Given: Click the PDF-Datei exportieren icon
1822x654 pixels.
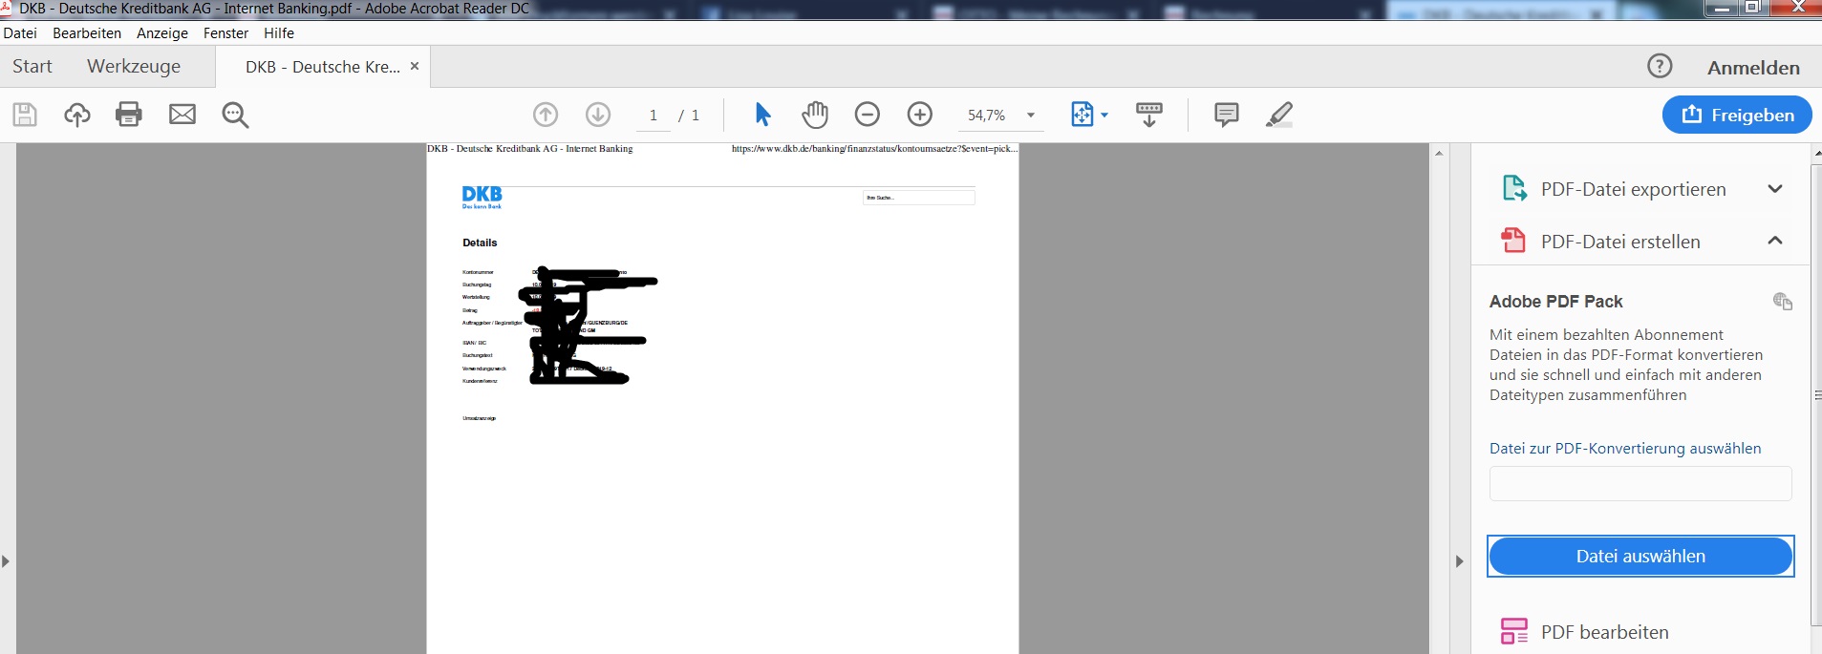Looking at the screenshot, I should (1514, 188).
